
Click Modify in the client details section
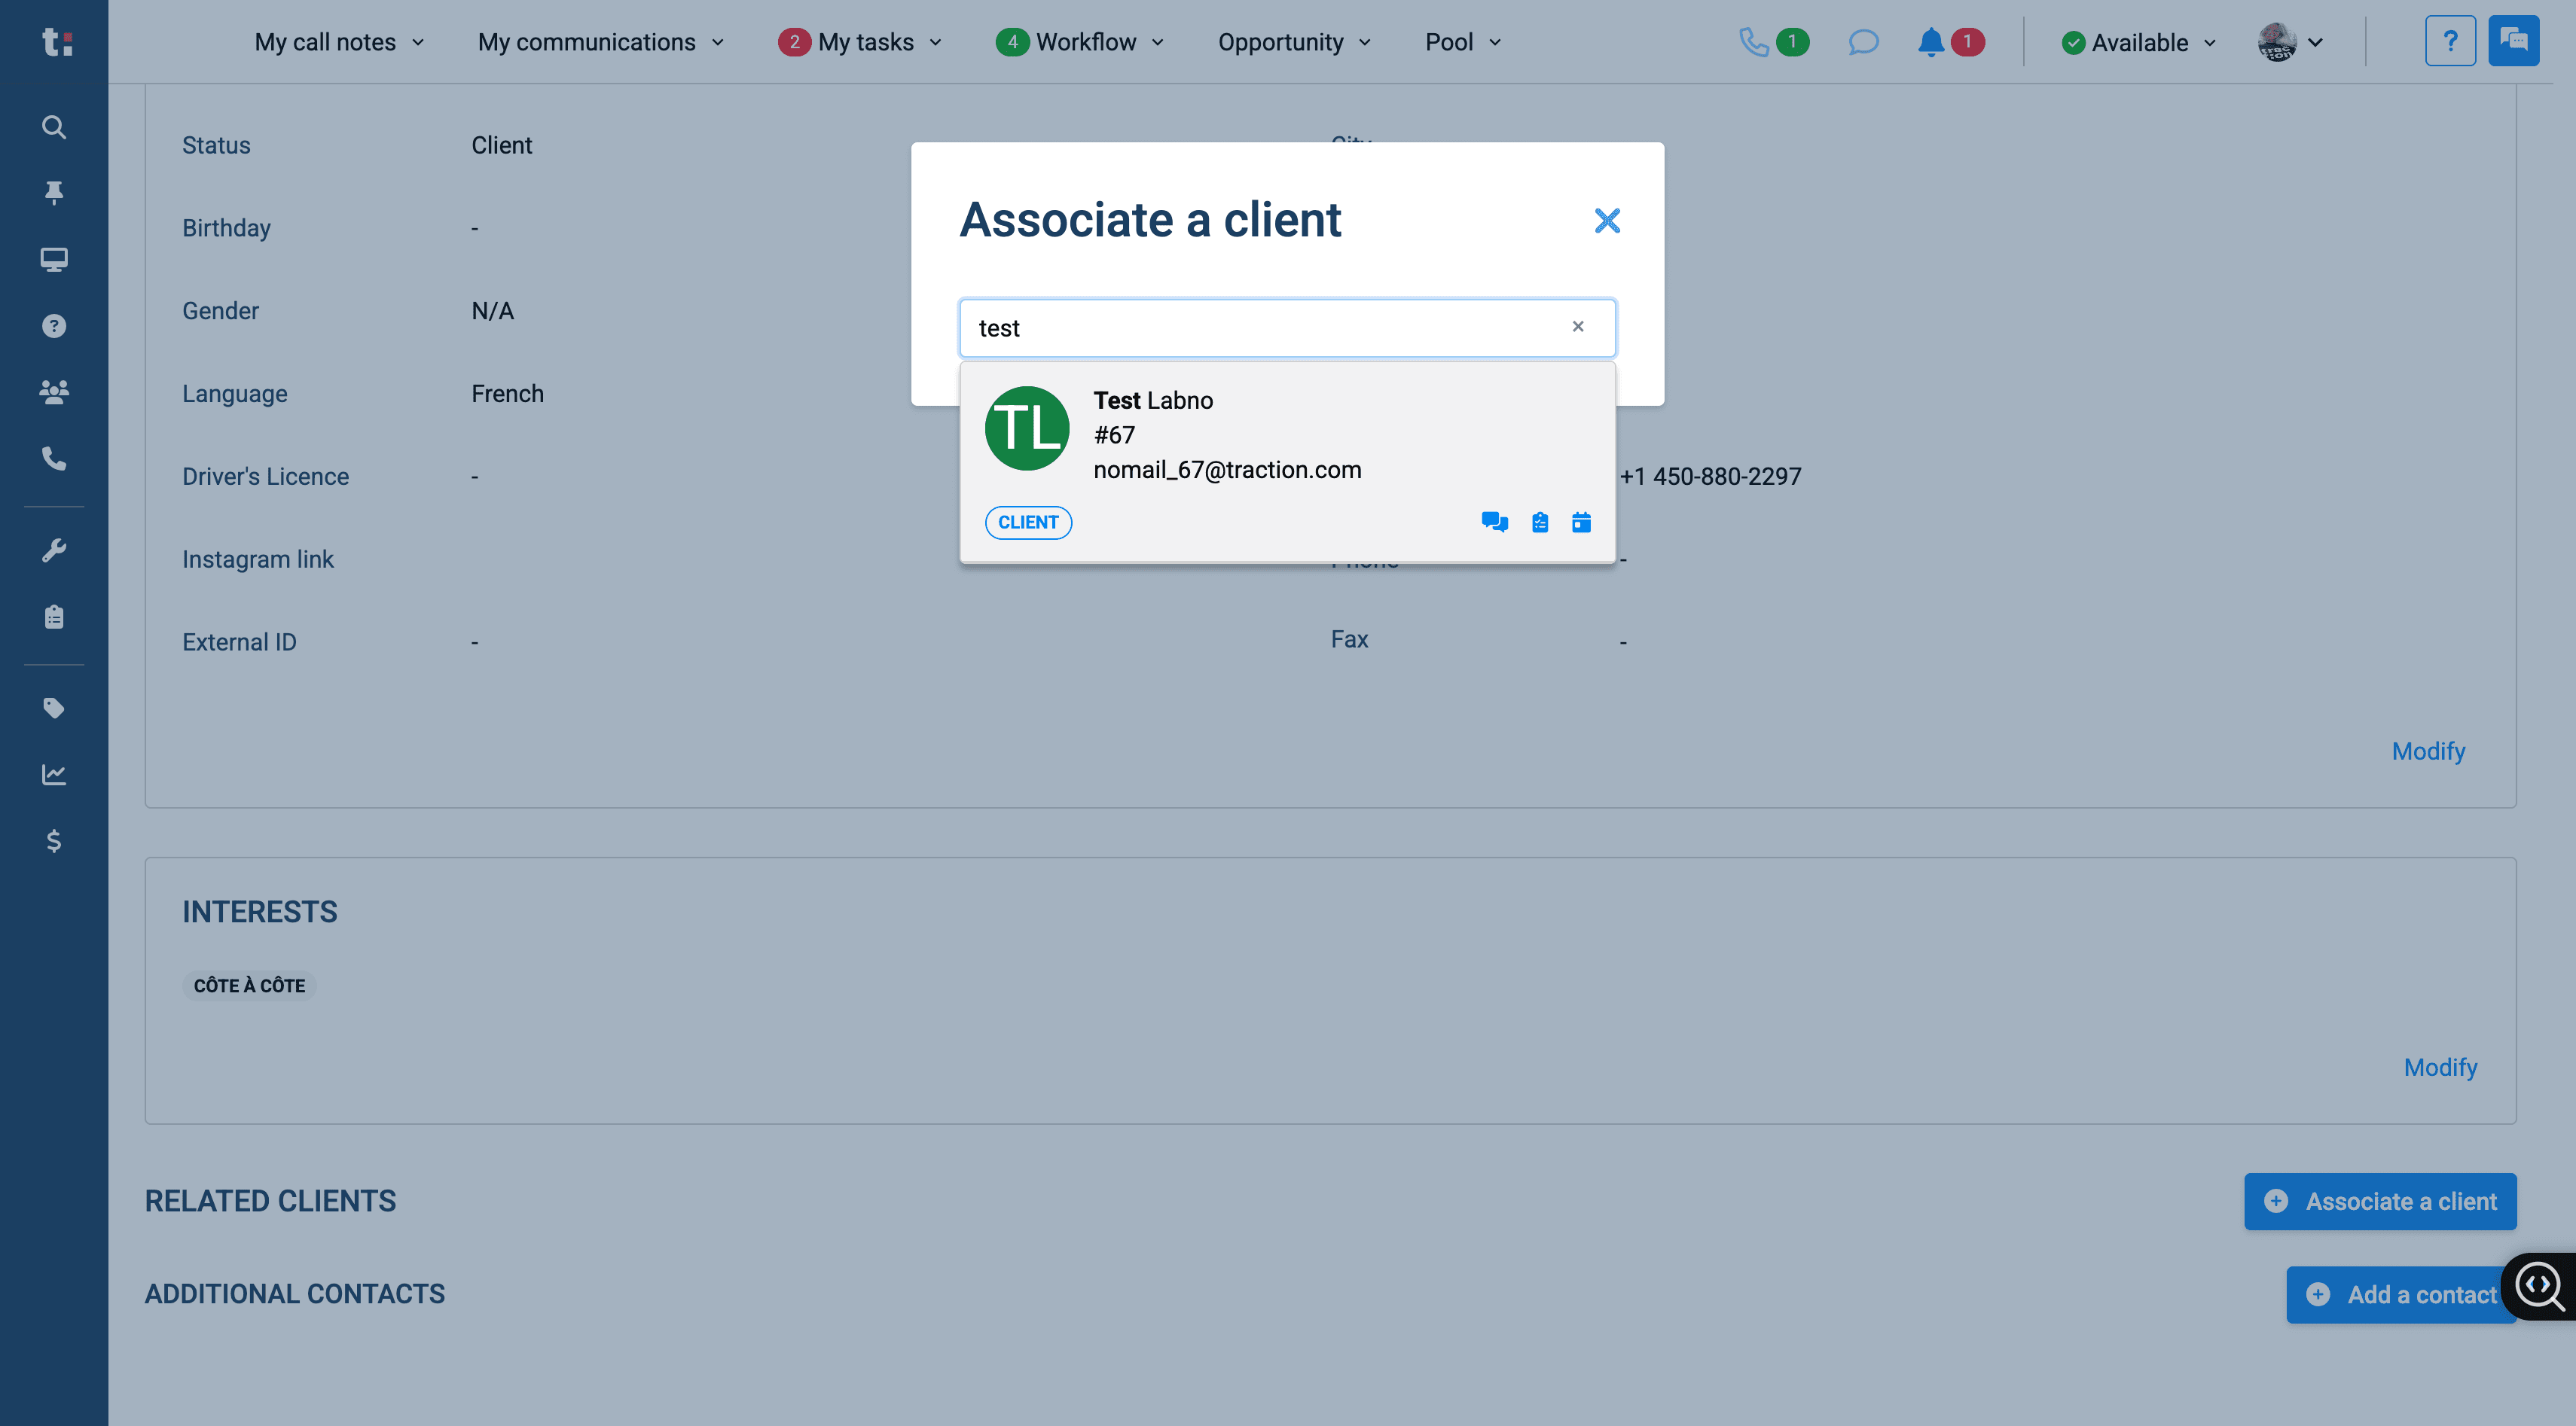click(x=2428, y=751)
